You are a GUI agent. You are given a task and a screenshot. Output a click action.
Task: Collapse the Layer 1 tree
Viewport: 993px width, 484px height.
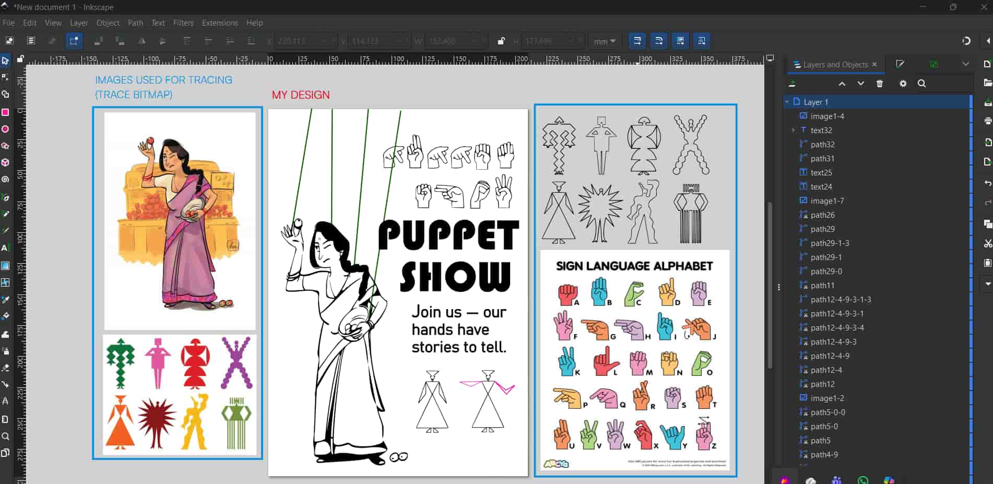(787, 102)
